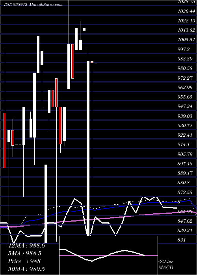Click inside the MACD inset panel

tap(108, 255)
